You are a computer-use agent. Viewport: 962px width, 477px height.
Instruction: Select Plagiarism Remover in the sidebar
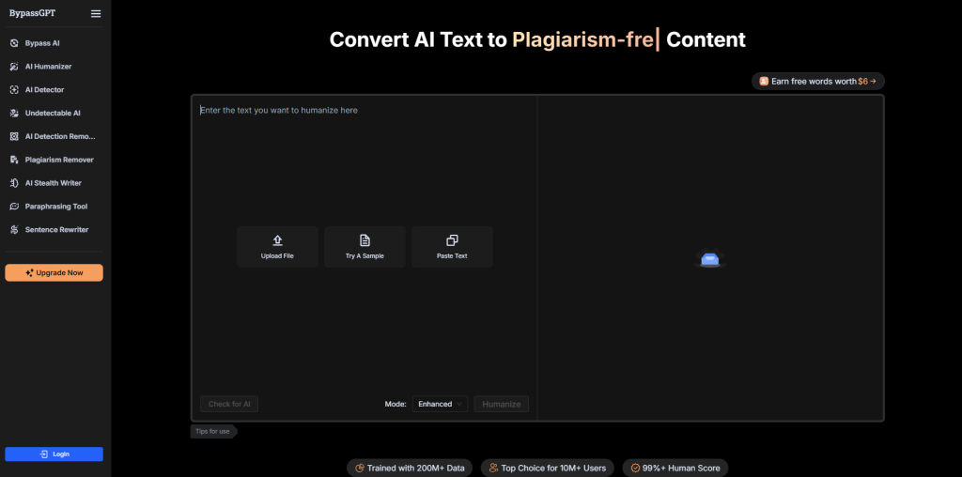pyautogui.click(x=55, y=160)
